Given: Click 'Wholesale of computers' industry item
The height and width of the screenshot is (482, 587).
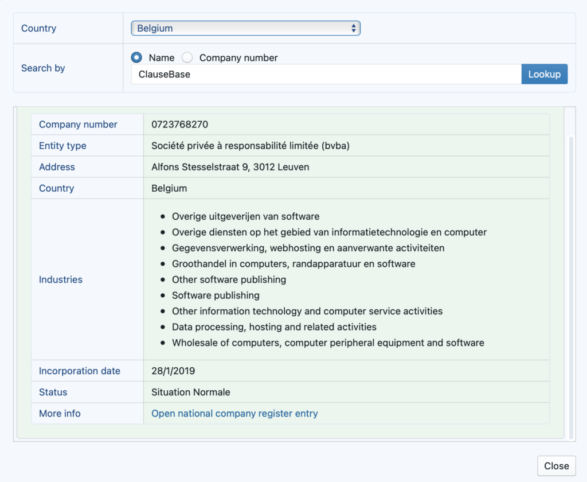Looking at the screenshot, I should tap(328, 343).
